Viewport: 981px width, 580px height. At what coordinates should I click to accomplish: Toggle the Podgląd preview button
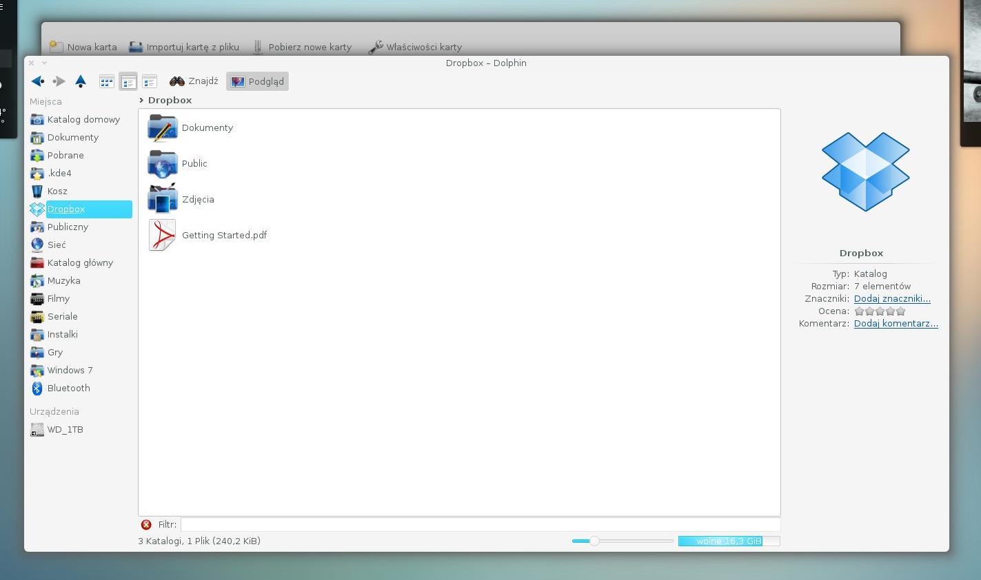click(x=257, y=81)
